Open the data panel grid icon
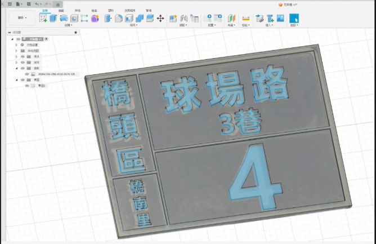The width and height of the screenshot is (376, 244). 10,4
